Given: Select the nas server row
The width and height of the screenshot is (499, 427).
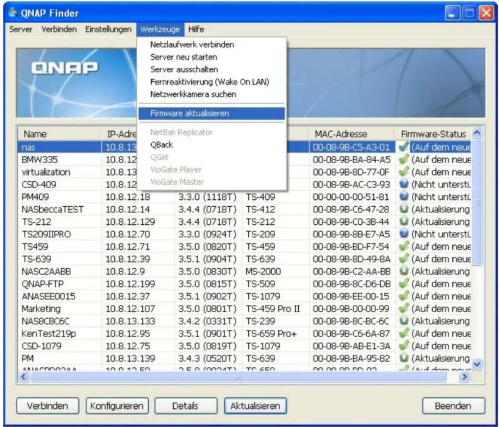Looking at the screenshot, I should (244, 147).
